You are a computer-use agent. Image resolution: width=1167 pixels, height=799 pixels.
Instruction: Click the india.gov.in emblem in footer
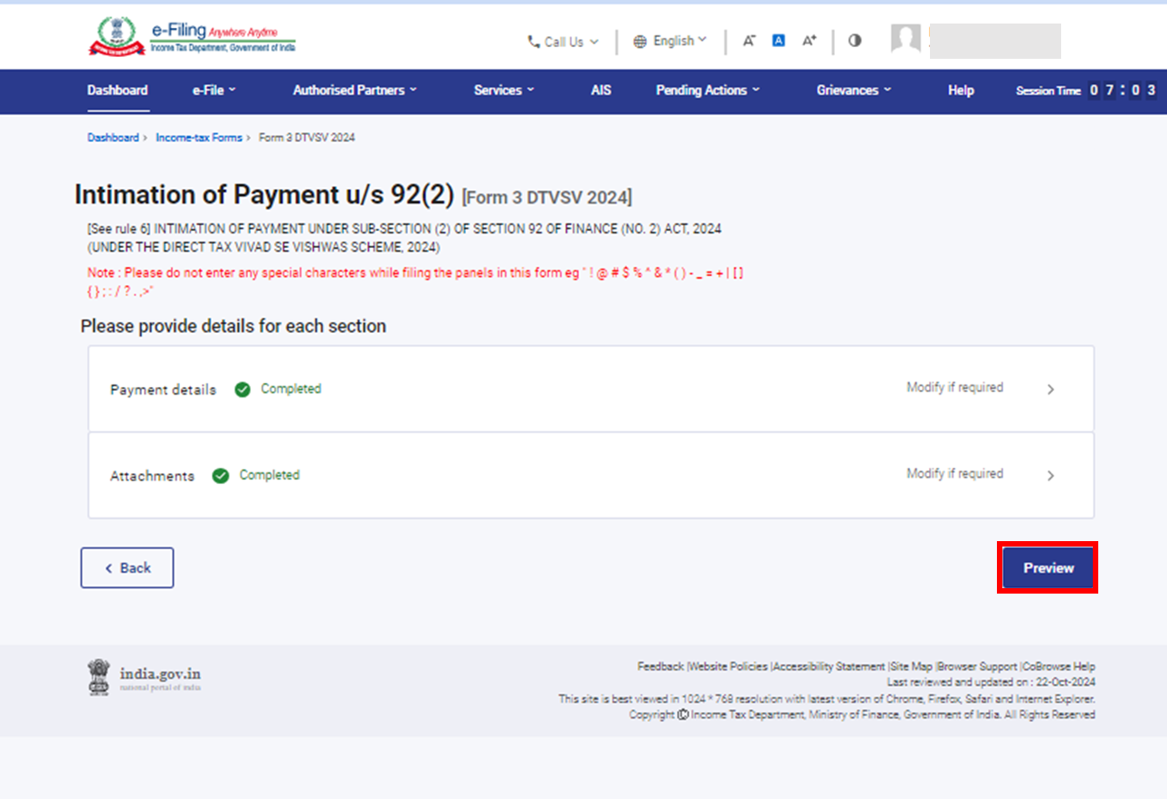coord(100,677)
